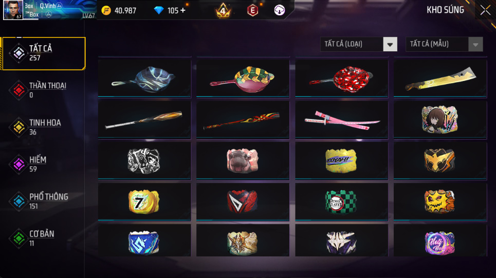496x278 pixels.
Task: Choose the Demon Slayer gloo wall skin
Action: coord(341,202)
